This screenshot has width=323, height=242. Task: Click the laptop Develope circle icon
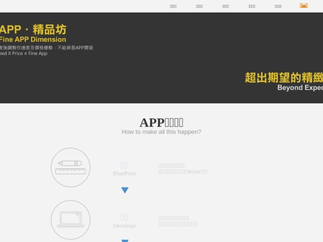[71, 220]
